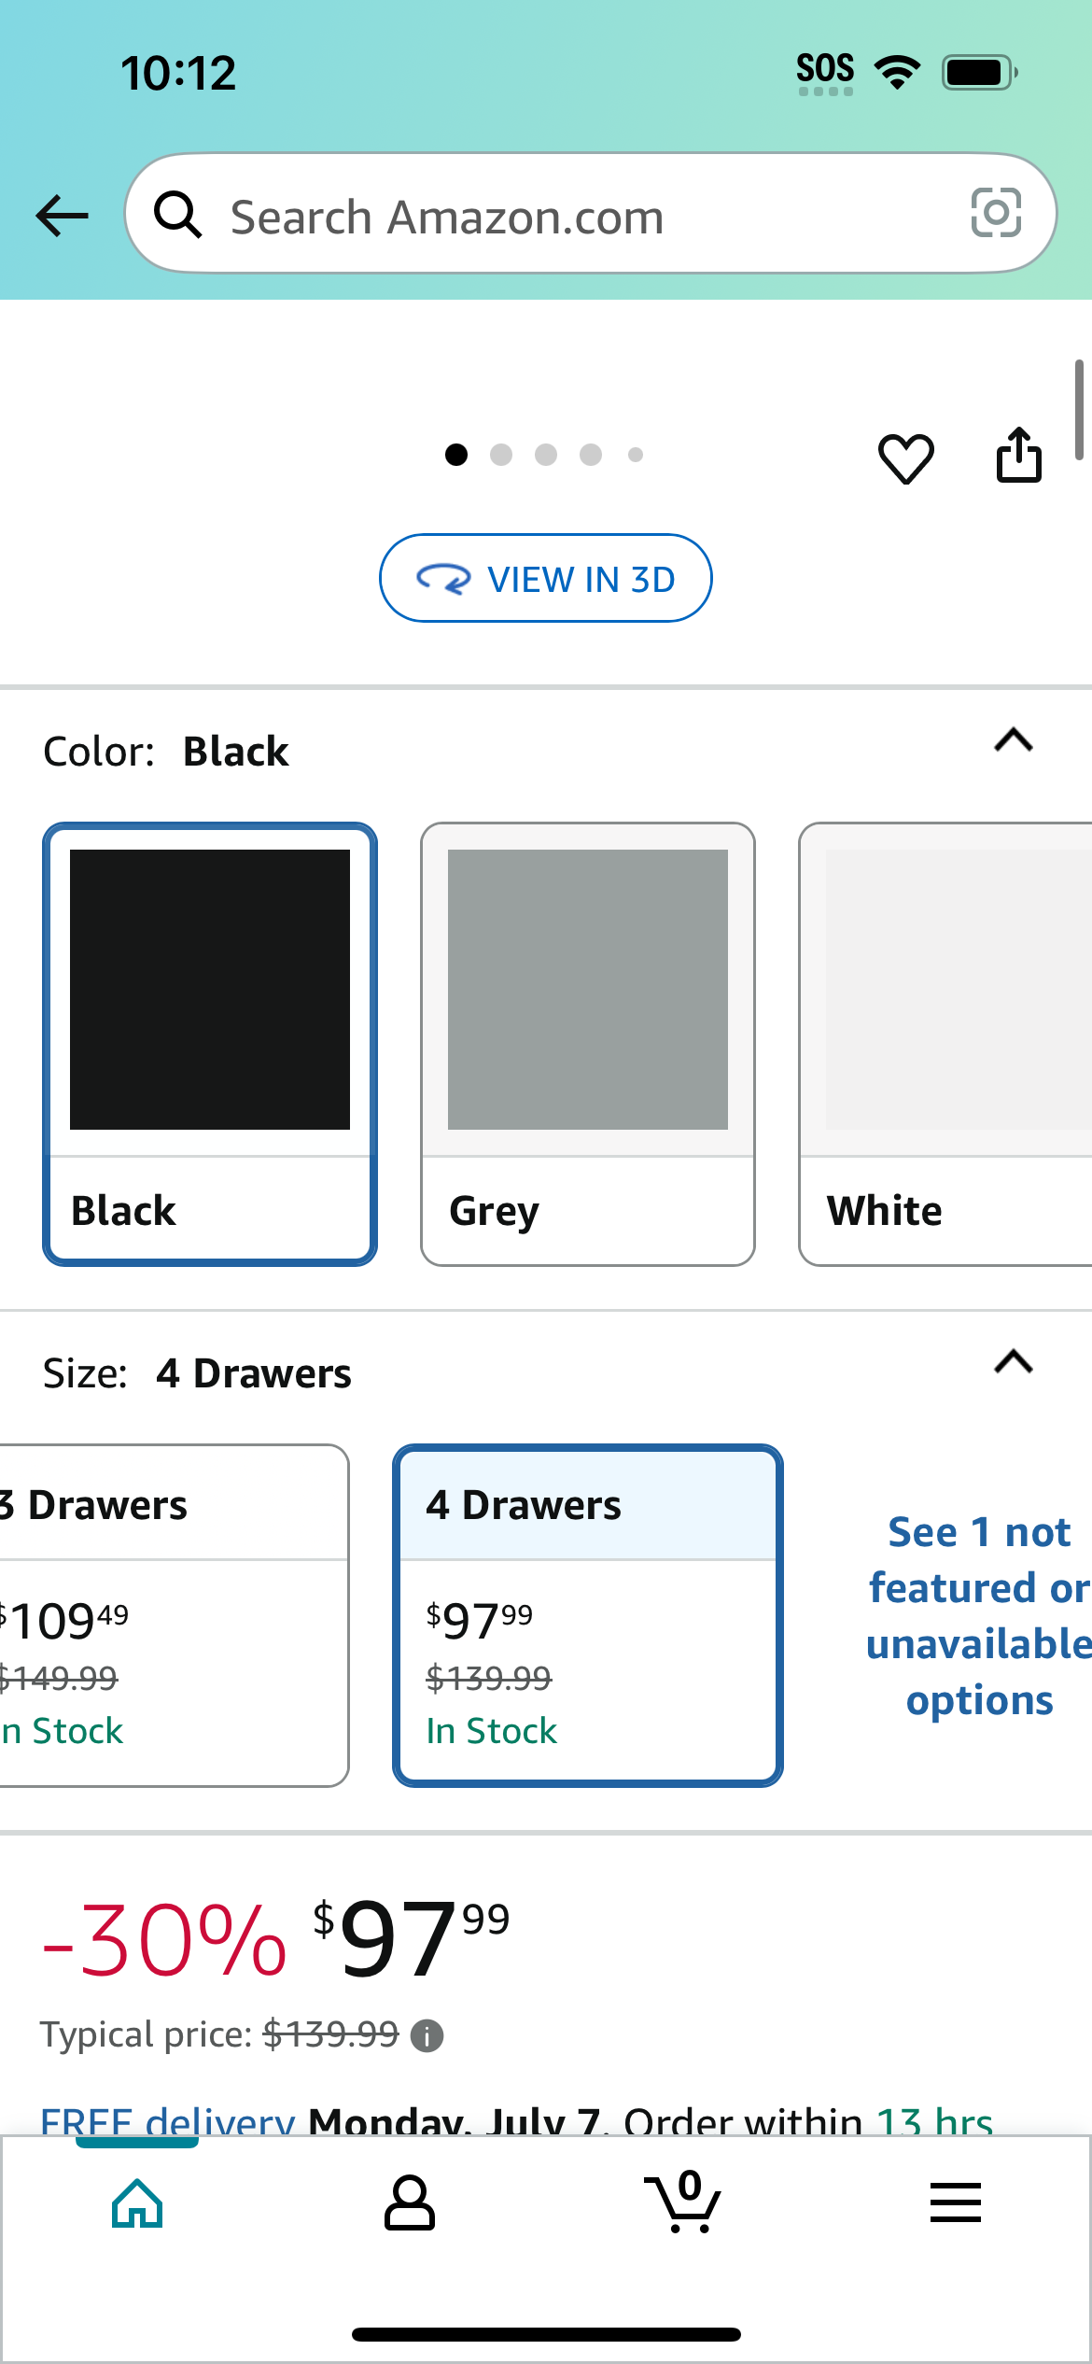
Task: Collapse the Size section chevron
Action: (1014, 1362)
